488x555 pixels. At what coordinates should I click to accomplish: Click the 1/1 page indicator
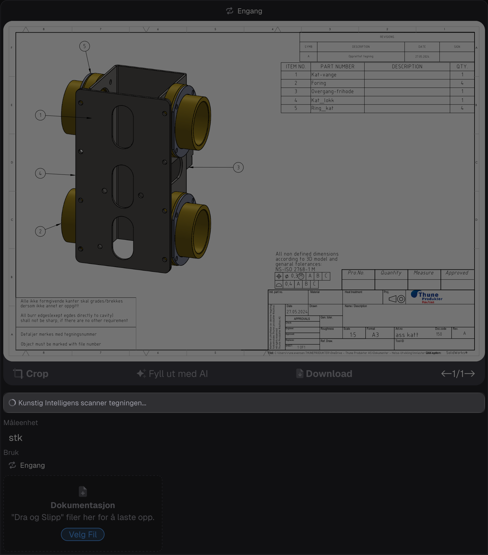458,374
